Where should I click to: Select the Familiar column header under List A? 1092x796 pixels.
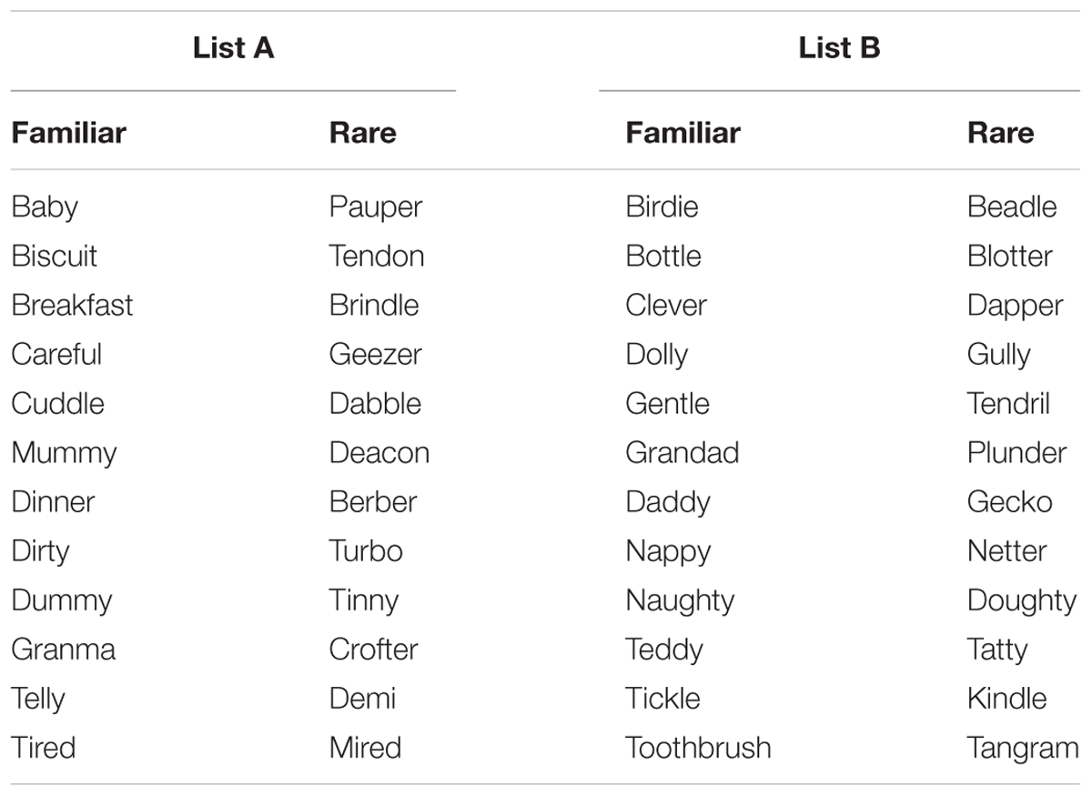(x=69, y=133)
